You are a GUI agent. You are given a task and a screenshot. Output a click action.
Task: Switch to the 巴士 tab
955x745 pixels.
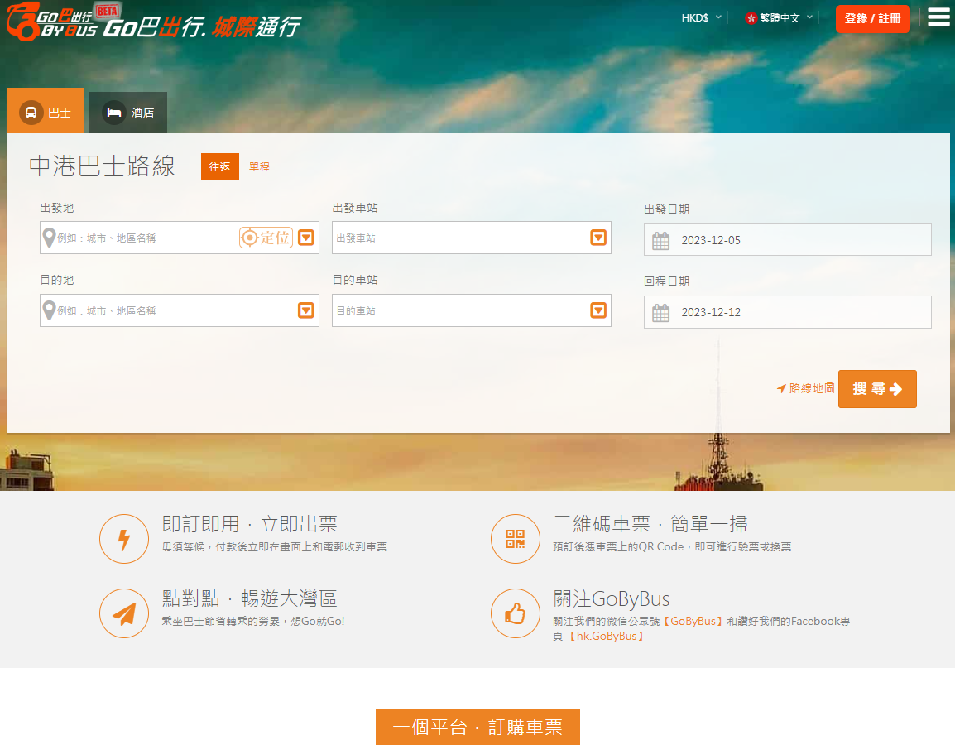pyautogui.click(x=46, y=112)
